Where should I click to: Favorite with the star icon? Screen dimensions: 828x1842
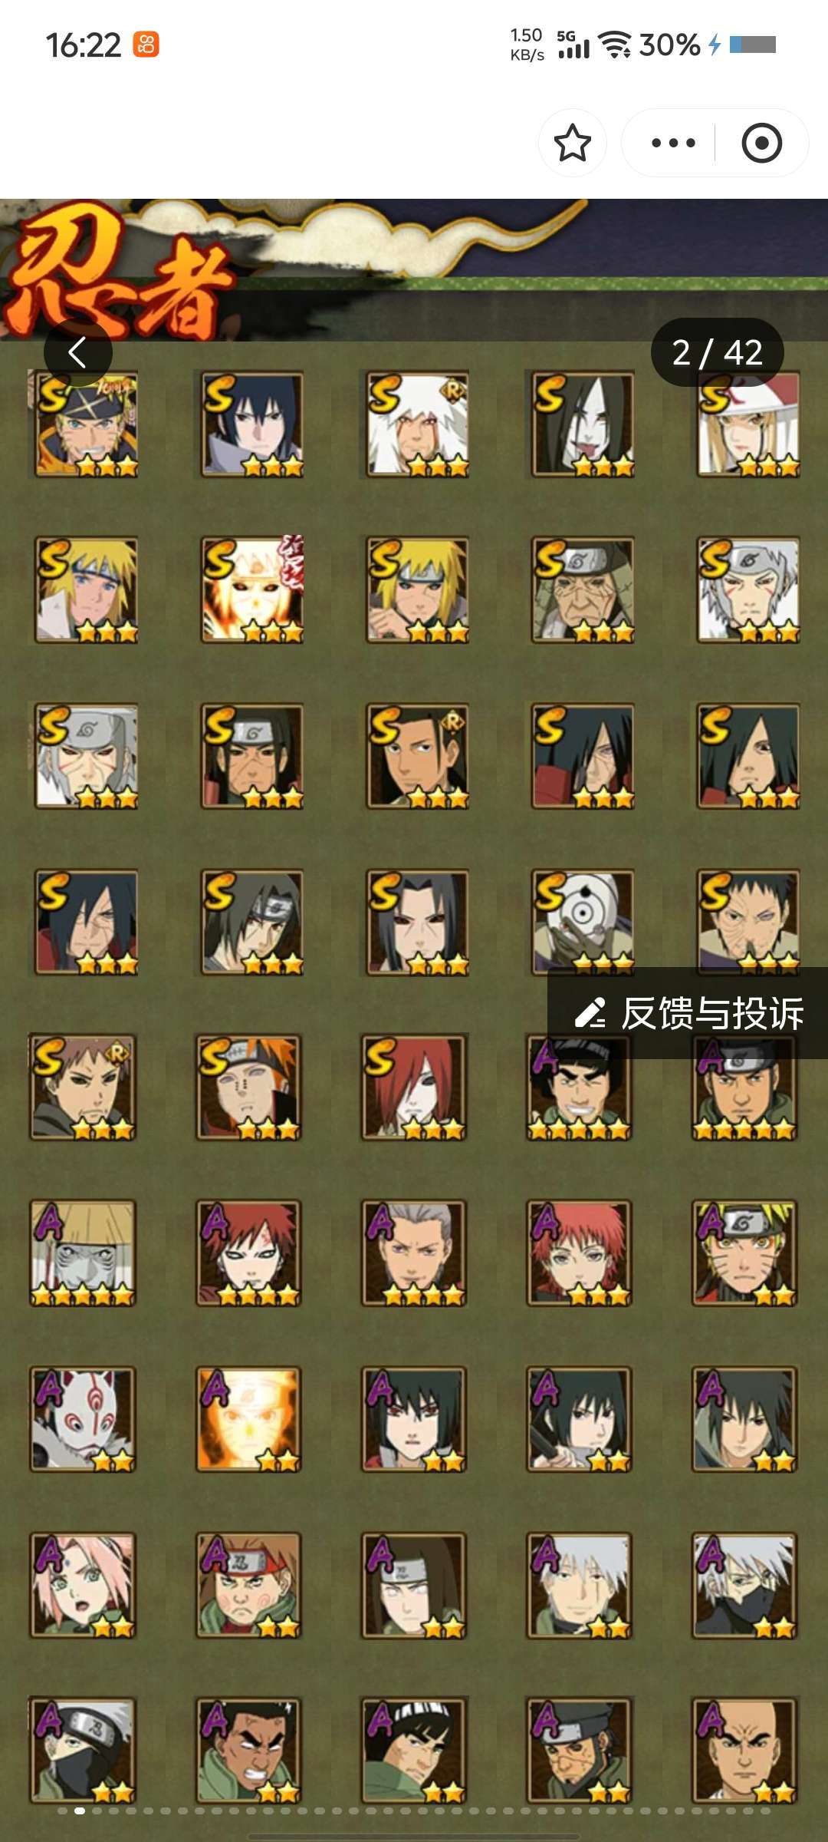click(572, 143)
